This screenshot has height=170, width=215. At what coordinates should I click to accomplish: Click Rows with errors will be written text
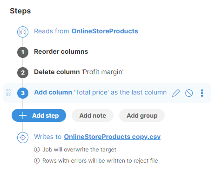[x=100, y=161]
